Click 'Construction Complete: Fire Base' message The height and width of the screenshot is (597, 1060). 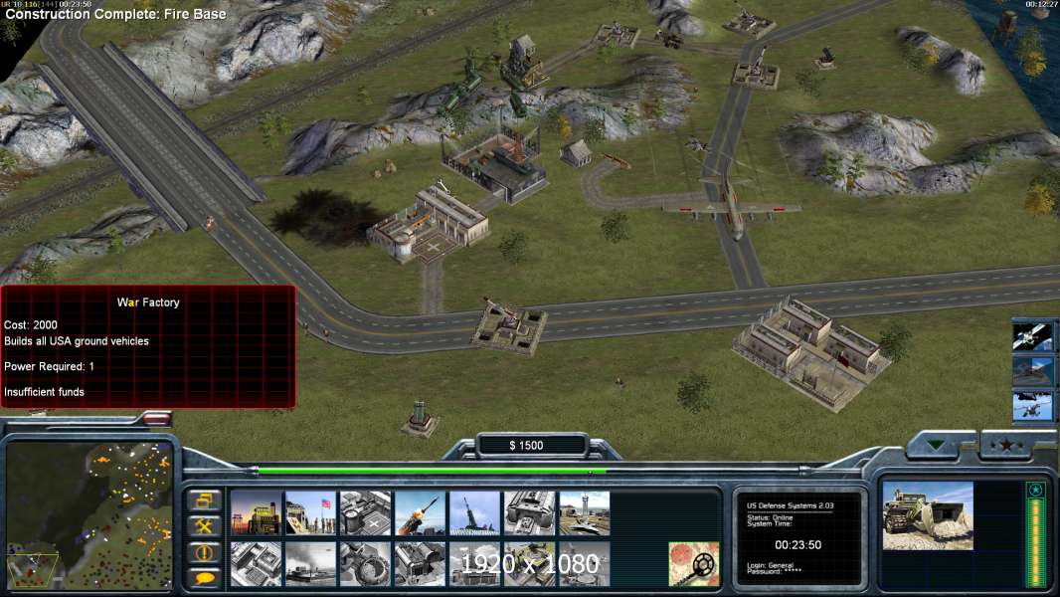point(115,14)
